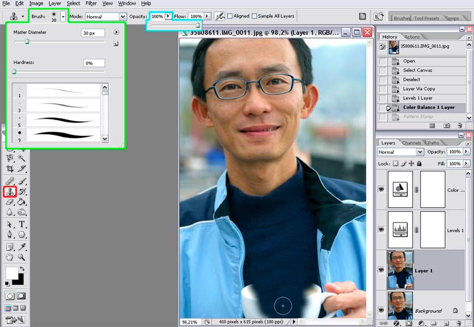Image resolution: width=474 pixels, height=327 pixels.
Task: Select the Notes tool
Action: point(10,247)
